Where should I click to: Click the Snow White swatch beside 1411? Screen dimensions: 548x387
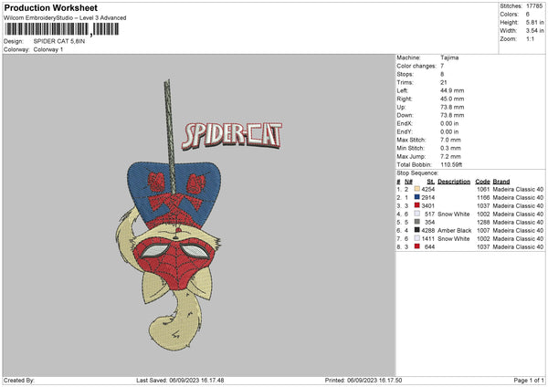416,238
